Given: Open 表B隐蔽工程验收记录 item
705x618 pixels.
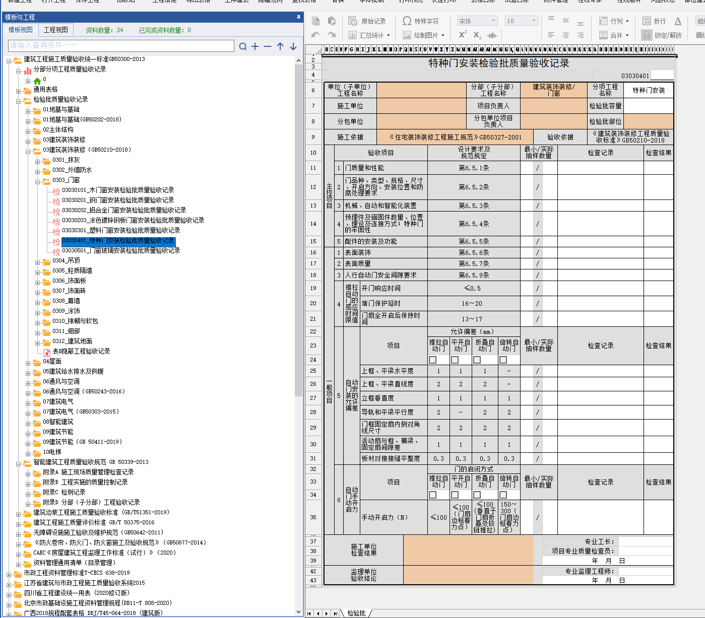Looking at the screenshot, I should click(x=81, y=351).
